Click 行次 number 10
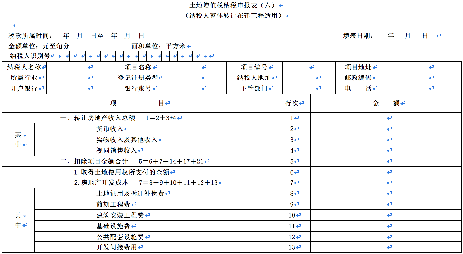The width and height of the screenshot is (463, 254). coord(292,215)
